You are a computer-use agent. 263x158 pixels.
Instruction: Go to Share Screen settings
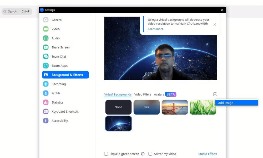pos(60,47)
